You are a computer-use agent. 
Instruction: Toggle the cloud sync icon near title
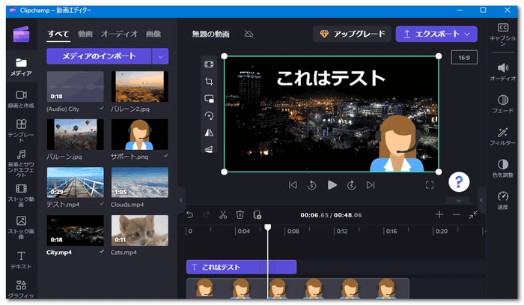[x=249, y=34]
